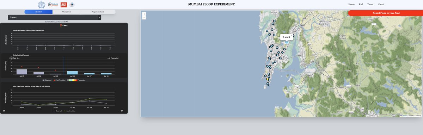
Task: Open the About page link
Action: pos(381,4)
